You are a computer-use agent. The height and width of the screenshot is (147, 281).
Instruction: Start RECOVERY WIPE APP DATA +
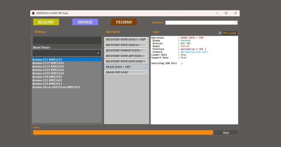point(126,56)
